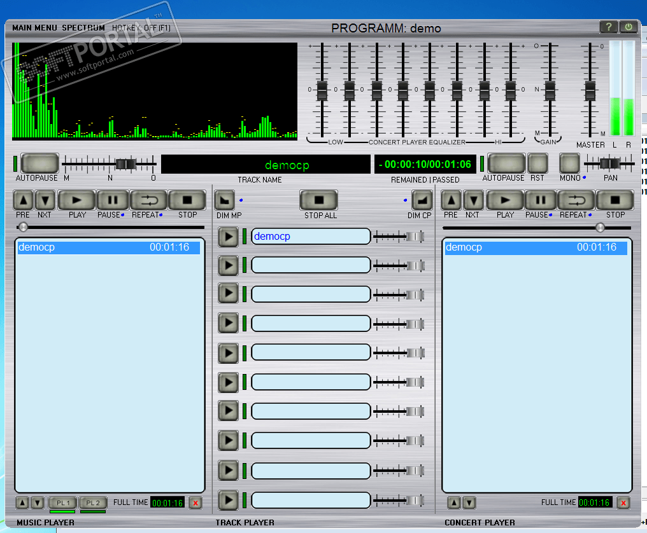Viewport: 647px width, 533px height.
Task: Switch to playlist PL 1
Action: click(62, 503)
